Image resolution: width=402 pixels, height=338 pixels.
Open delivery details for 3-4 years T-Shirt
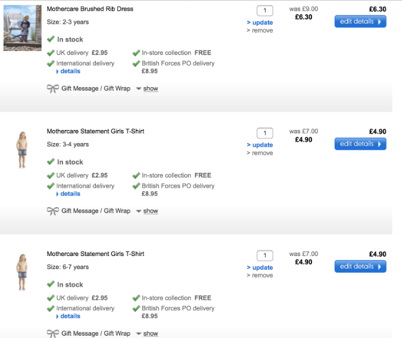tap(70, 194)
